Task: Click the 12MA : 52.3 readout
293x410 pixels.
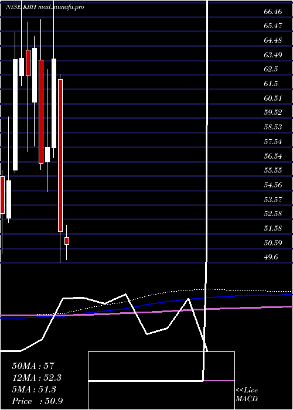Action: [38, 378]
